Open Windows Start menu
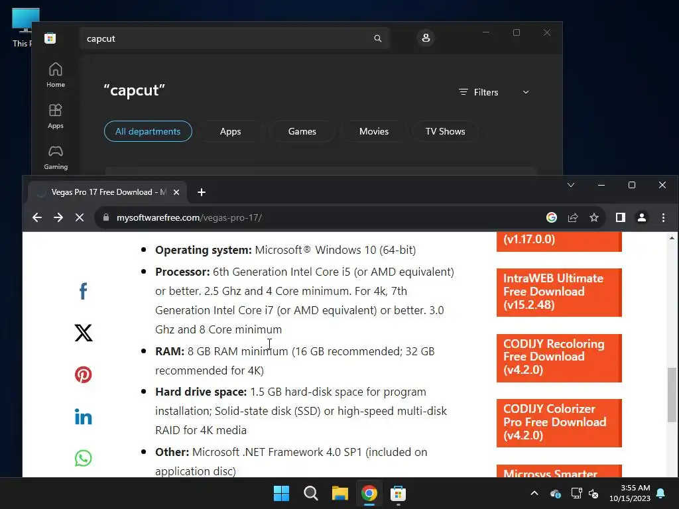The width and height of the screenshot is (679, 509). pos(281,493)
